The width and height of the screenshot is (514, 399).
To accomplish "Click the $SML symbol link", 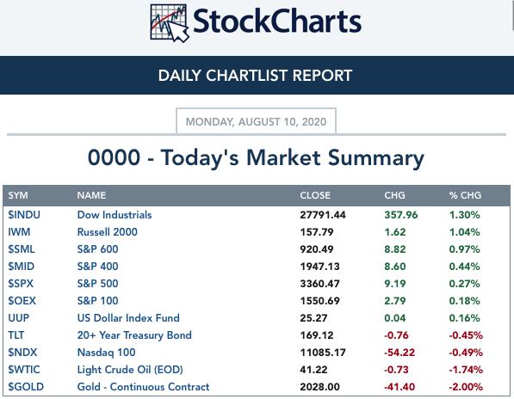I will click(22, 249).
